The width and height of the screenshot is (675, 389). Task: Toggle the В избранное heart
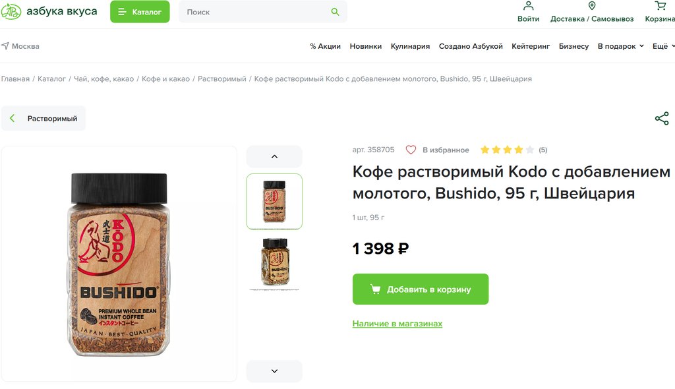[x=411, y=150]
